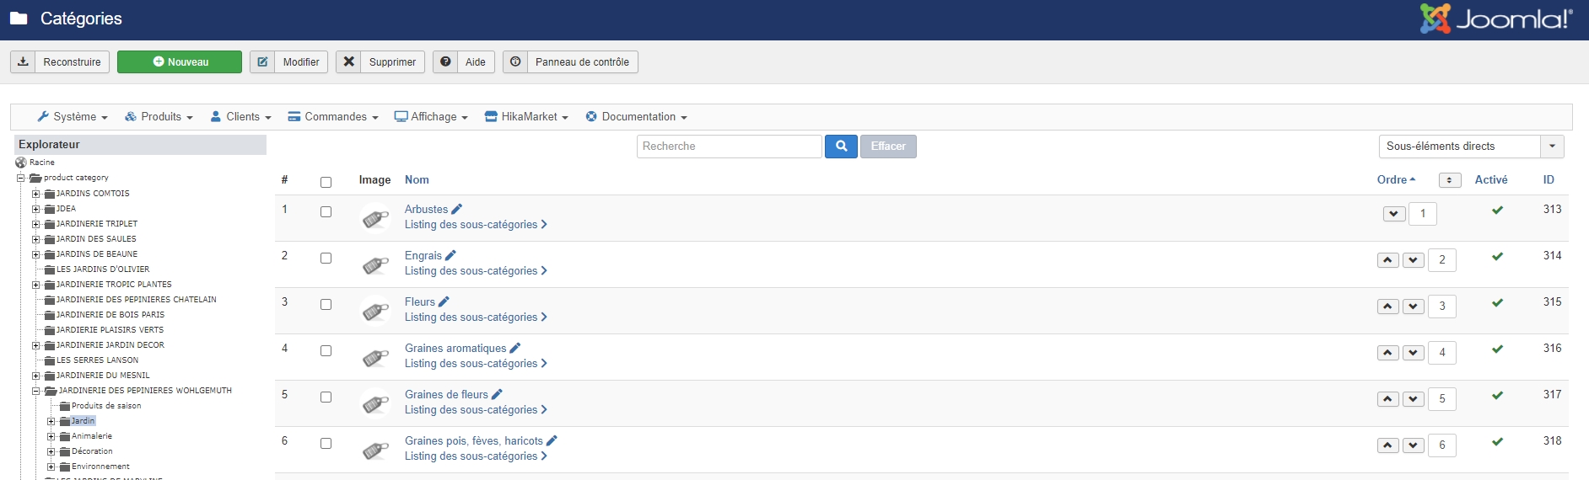Screen dimensions: 1589x480
Task: Open the Affichage menu
Action: (x=431, y=117)
